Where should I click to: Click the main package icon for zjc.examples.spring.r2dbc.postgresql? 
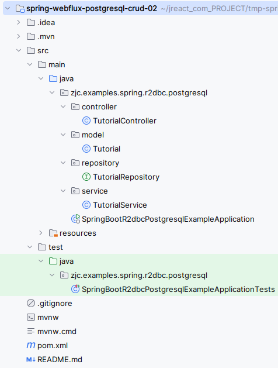pyautogui.click(x=64, y=92)
